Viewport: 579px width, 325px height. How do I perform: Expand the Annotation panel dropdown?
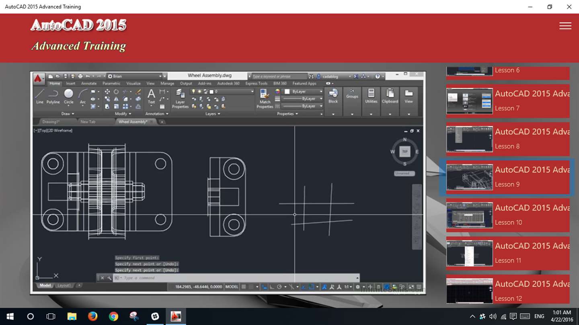click(157, 114)
